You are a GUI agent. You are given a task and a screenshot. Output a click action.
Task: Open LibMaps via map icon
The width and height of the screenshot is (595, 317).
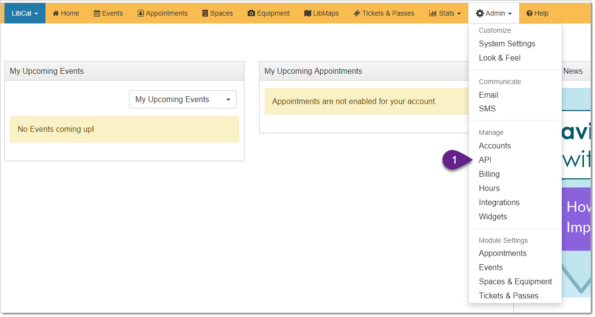click(x=308, y=13)
